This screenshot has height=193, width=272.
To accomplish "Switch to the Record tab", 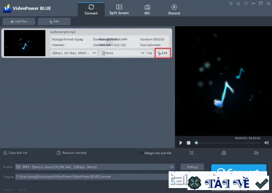I will point(174,9).
